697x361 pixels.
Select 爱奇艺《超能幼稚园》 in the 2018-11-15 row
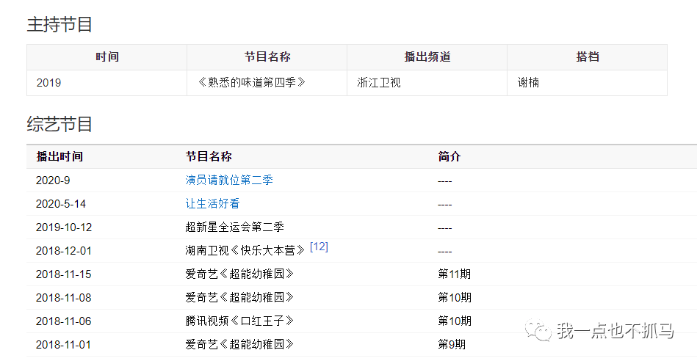(240, 274)
